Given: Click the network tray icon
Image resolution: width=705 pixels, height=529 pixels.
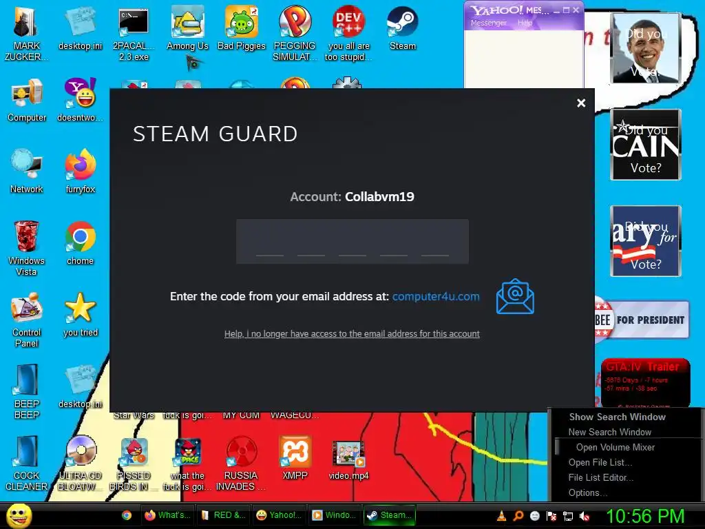Looking at the screenshot, I should coord(568,516).
